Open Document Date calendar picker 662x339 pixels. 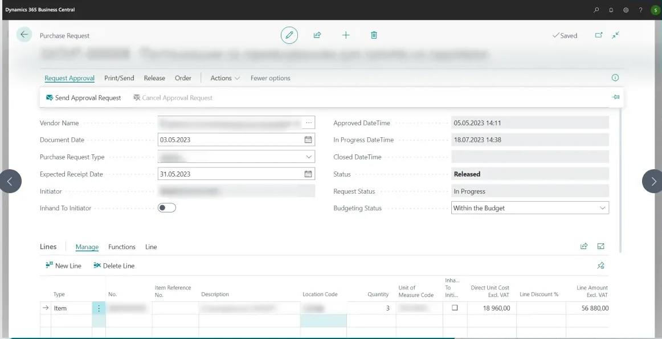click(308, 140)
